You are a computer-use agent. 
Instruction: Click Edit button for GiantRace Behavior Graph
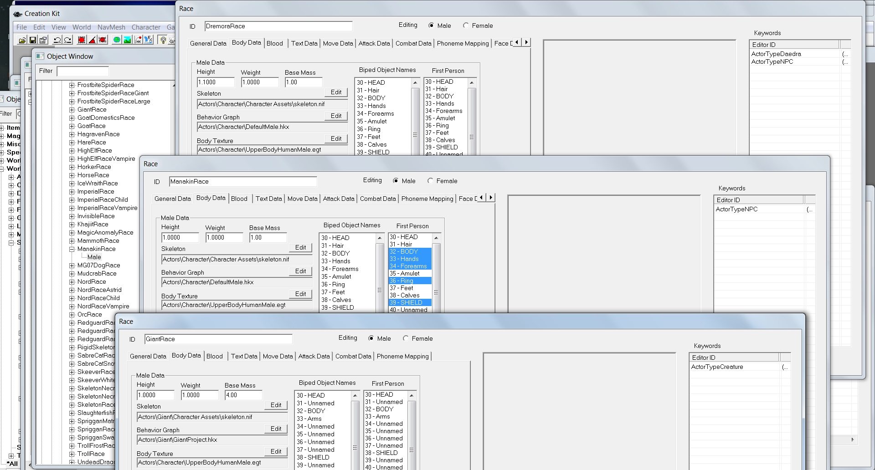276,429
